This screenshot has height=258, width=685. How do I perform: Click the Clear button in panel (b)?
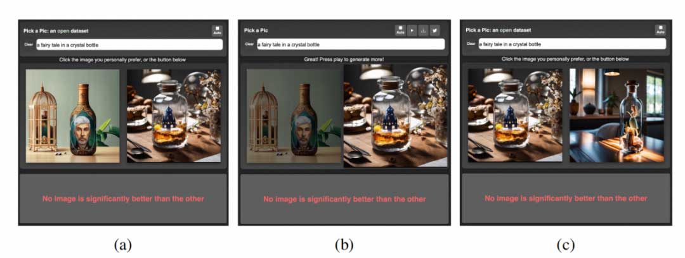click(249, 44)
